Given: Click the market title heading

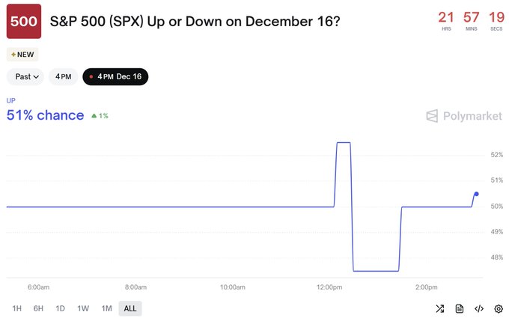Looking at the screenshot, I should pos(195,20).
